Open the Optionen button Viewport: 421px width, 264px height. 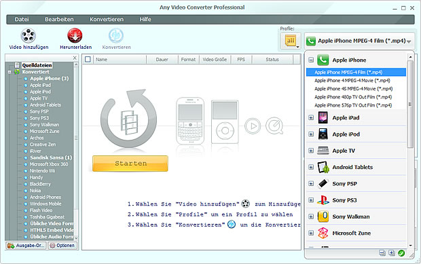click(x=62, y=246)
